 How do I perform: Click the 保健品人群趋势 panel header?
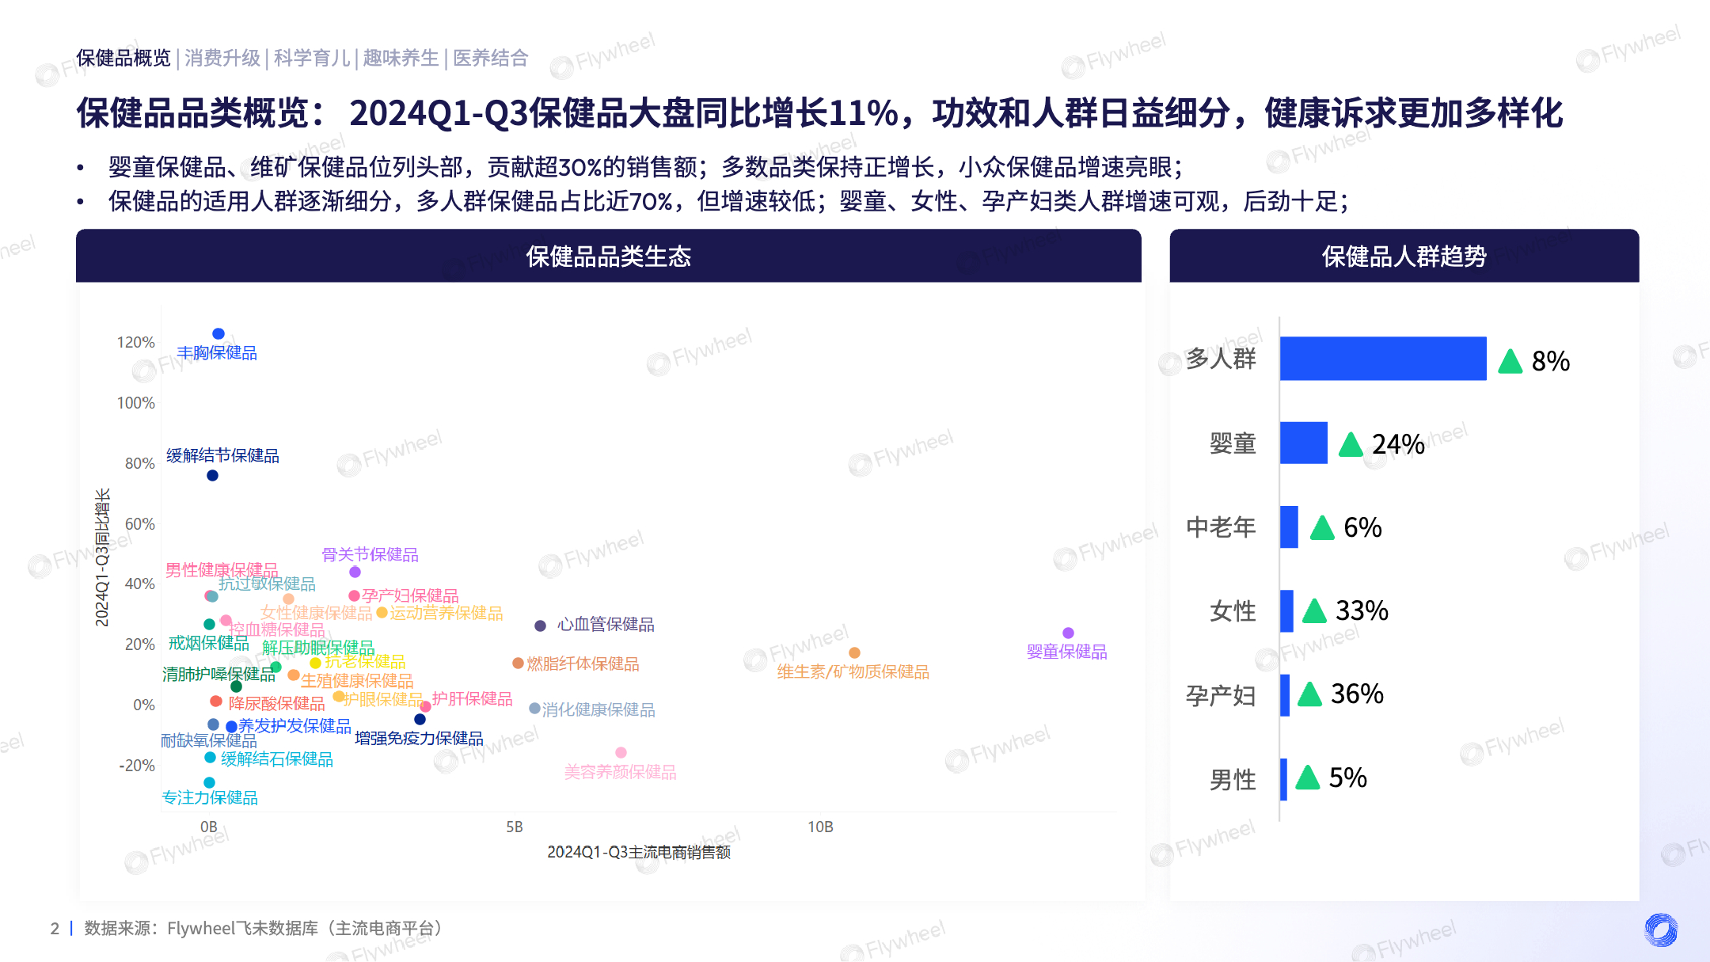[1404, 256]
